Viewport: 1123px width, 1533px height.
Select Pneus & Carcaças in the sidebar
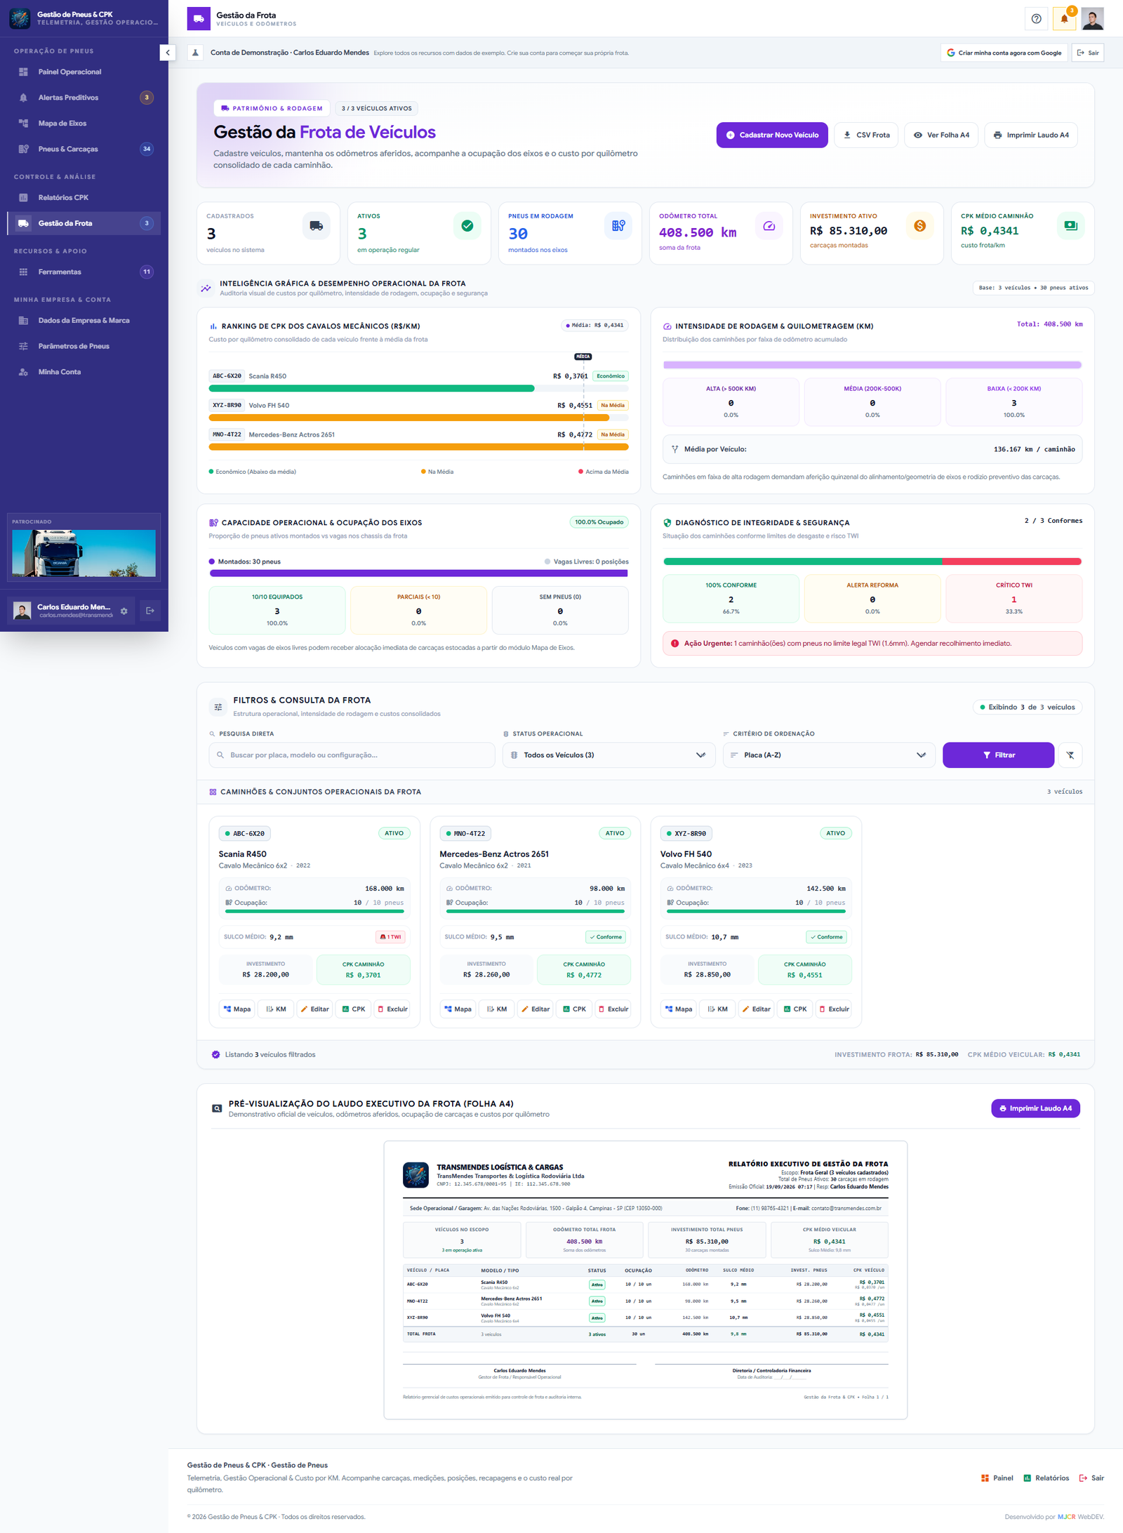click(84, 149)
